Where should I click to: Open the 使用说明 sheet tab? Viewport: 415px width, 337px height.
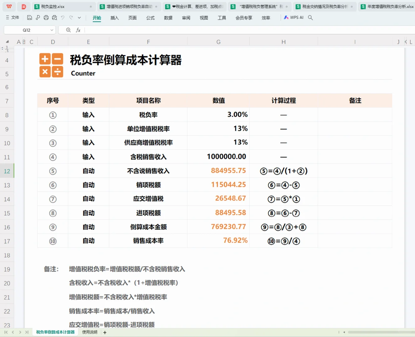coord(90,332)
